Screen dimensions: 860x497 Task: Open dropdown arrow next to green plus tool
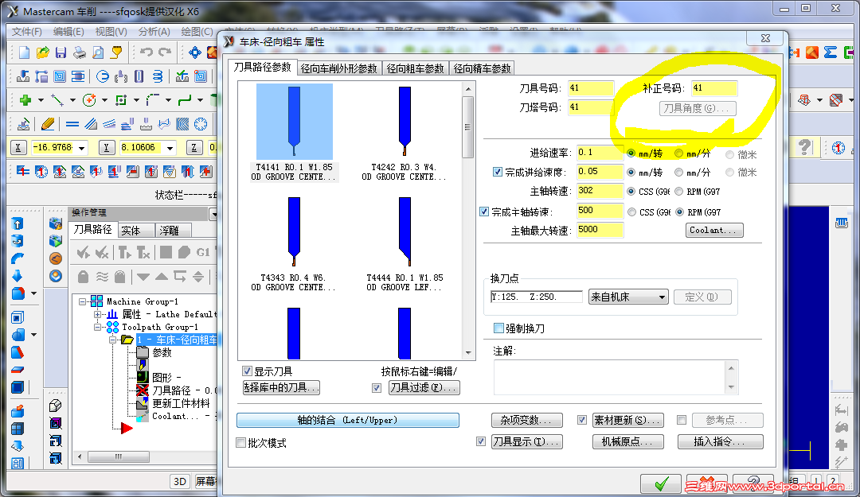tap(41, 100)
